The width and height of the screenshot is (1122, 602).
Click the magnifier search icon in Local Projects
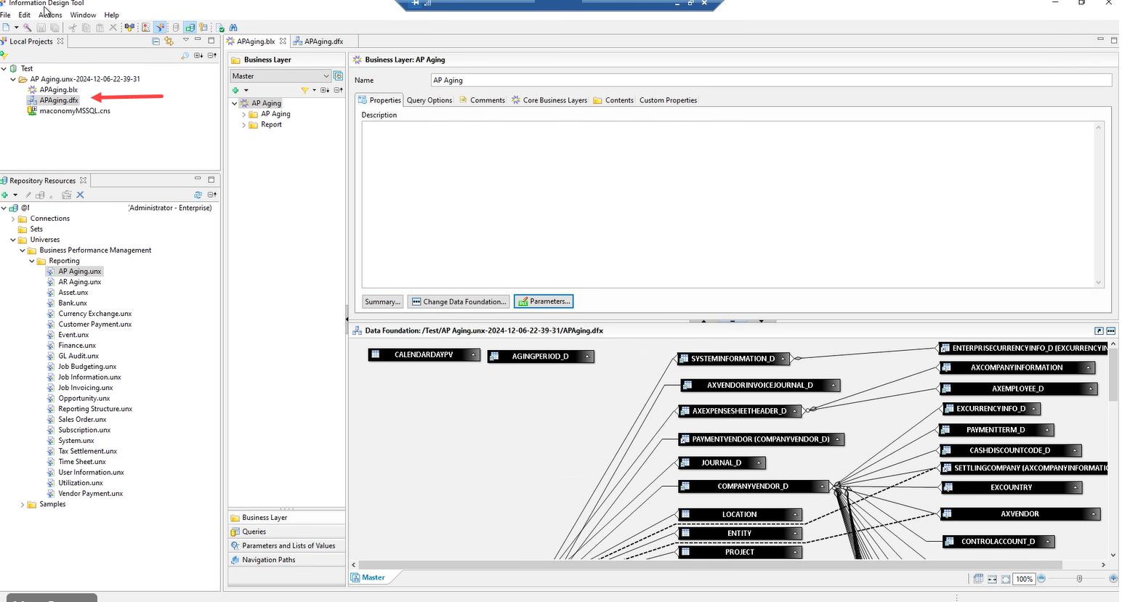pyautogui.click(x=185, y=55)
